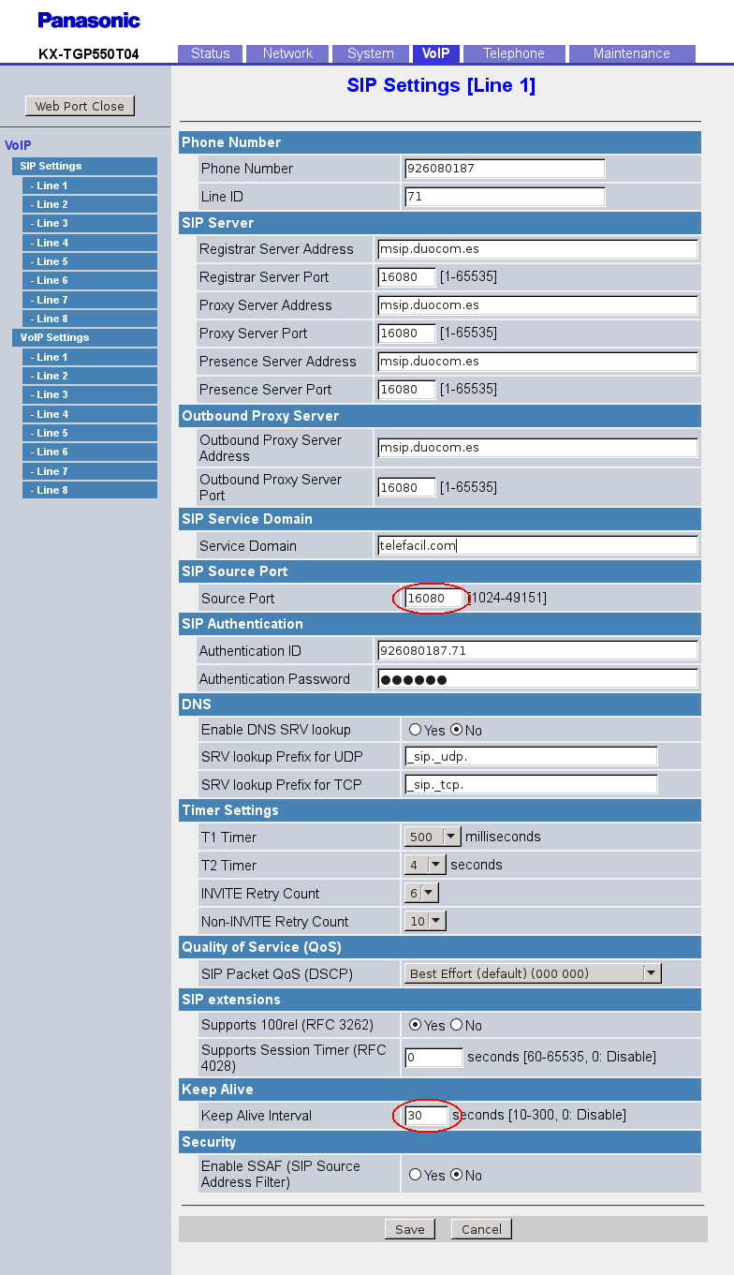This screenshot has height=1275, width=734.
Task: Select No for Supports 100rel
Action: 457,1025
